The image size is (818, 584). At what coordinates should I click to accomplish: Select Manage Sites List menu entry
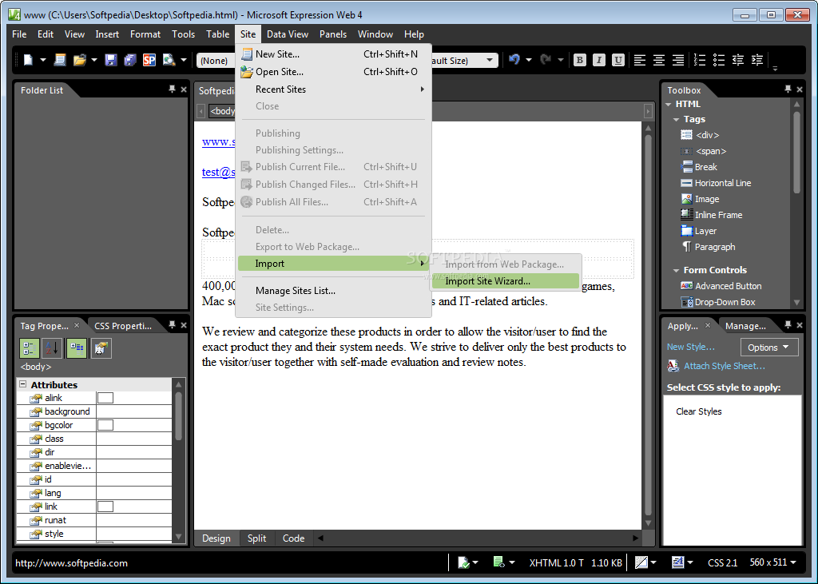tap(333, 291)
